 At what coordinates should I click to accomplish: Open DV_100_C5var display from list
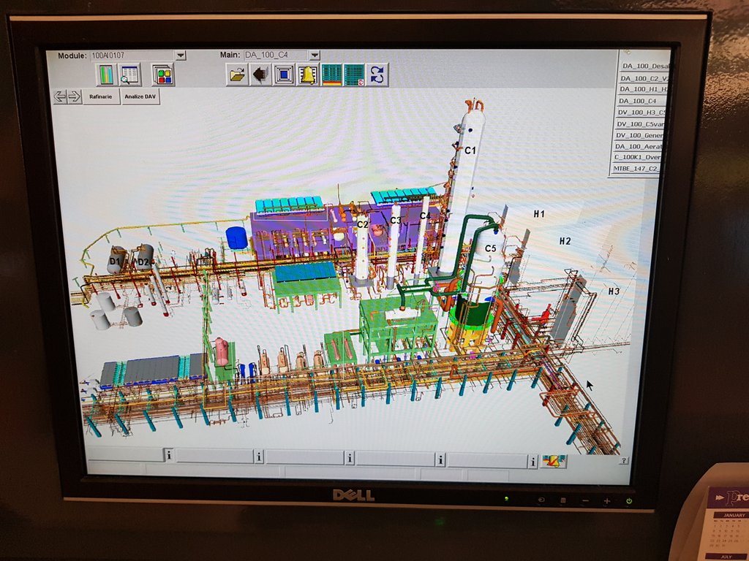pyautogui.click(x=639, y=124)
